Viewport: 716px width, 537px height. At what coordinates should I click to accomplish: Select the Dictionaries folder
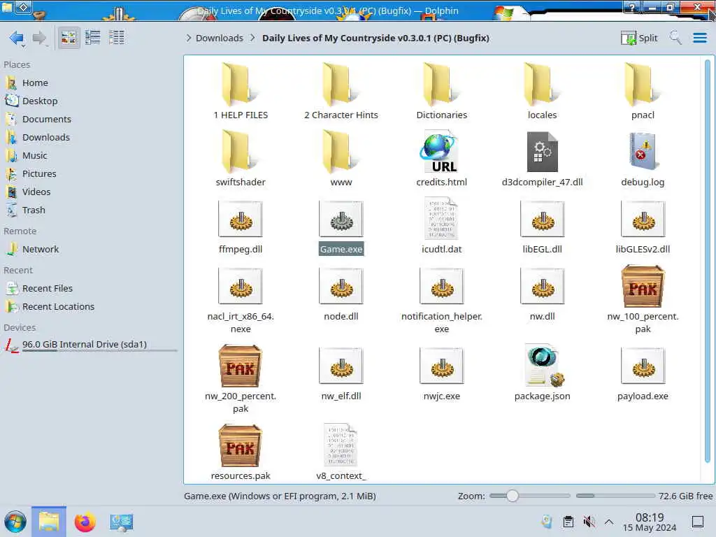coord(442,92)
